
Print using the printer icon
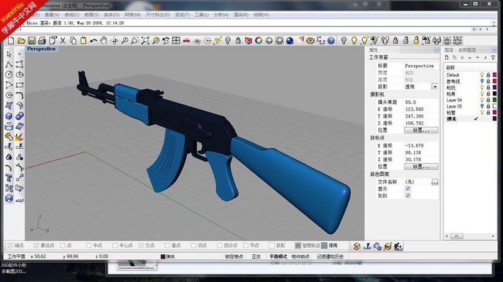pos(42,41)
